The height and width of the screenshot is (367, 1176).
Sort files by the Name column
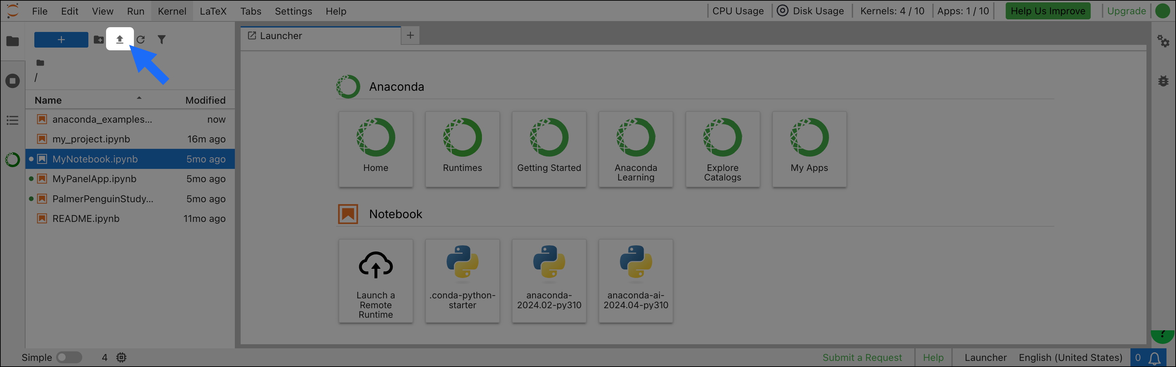tap(48, 100)
